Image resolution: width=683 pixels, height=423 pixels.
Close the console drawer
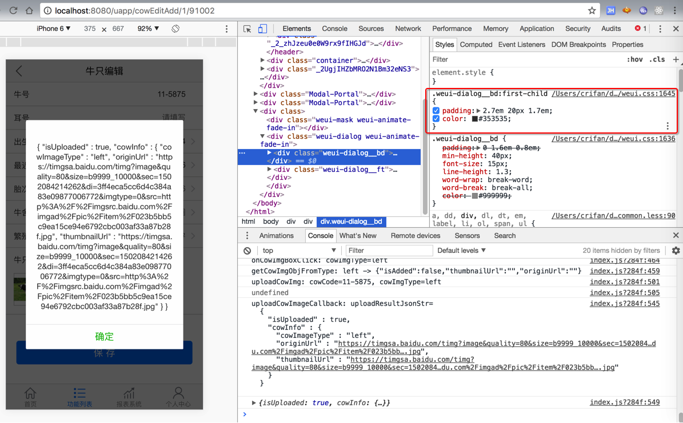[676, 235]
